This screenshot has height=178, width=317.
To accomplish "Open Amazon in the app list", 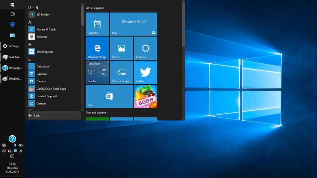I will point(42,37).
